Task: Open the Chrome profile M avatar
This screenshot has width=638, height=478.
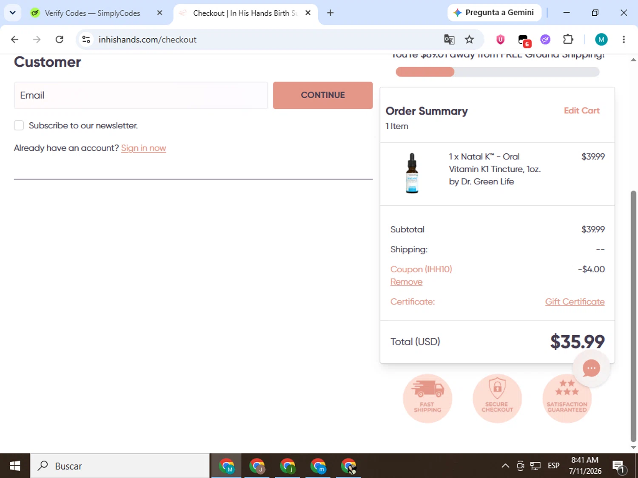Action: point(601,40)
